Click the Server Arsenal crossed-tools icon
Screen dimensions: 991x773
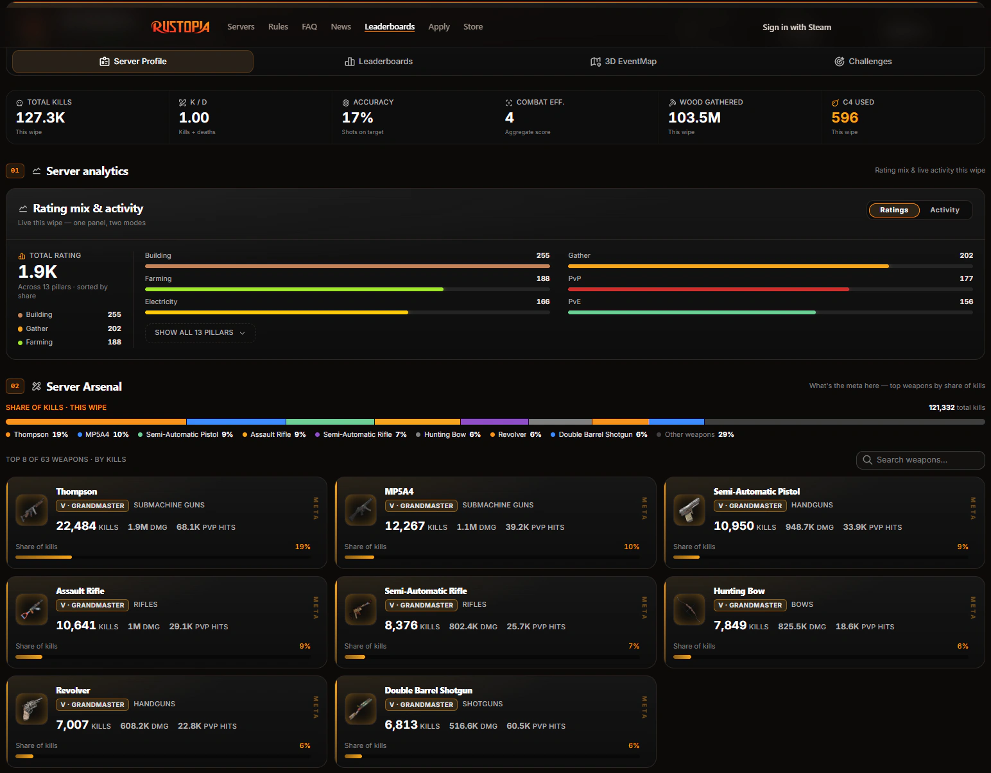point(37,386)
